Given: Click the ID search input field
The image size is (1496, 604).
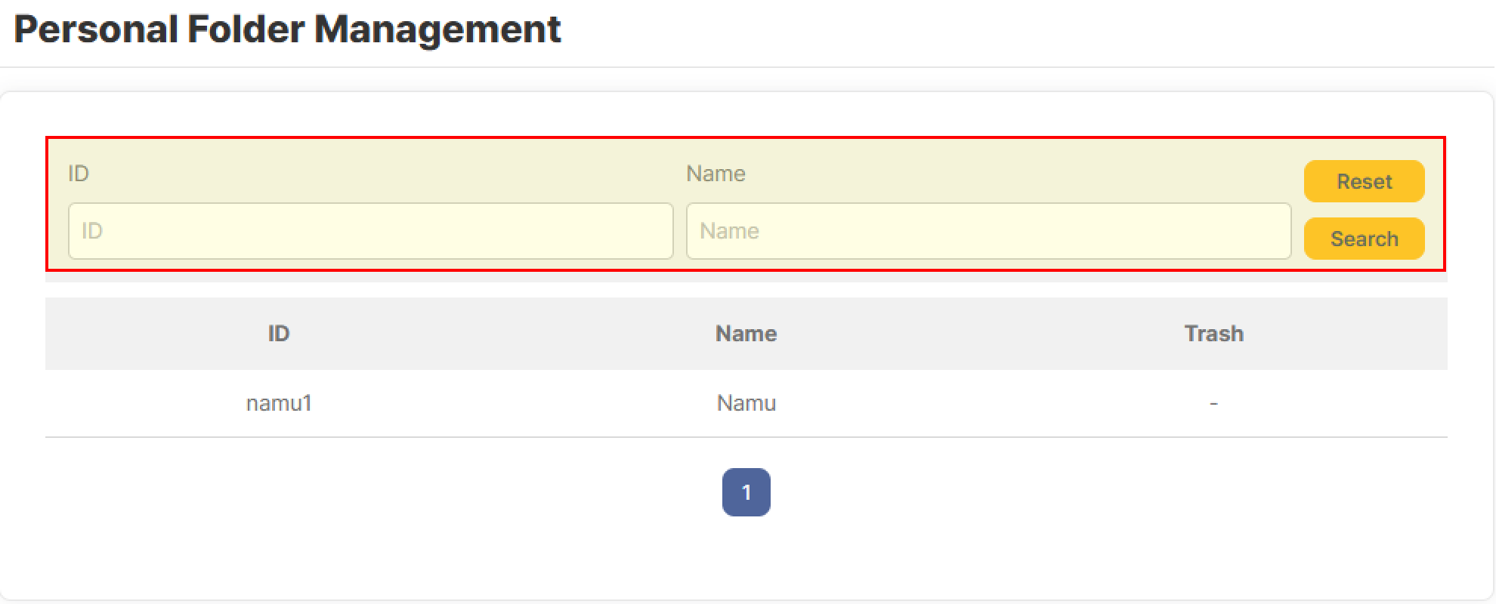Looking at the screenshot, I should pyautogui.click(x=370, y=231).
